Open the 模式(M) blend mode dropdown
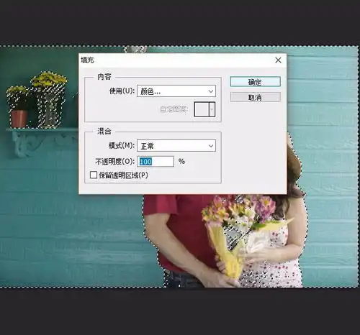360x335 pixels. coord(176,146)
